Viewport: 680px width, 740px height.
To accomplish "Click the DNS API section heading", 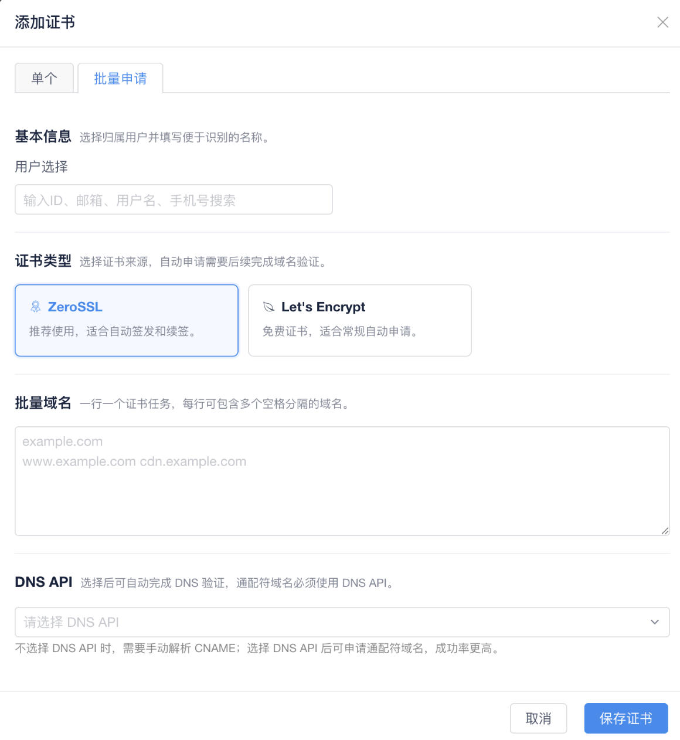I will point(43,582).
